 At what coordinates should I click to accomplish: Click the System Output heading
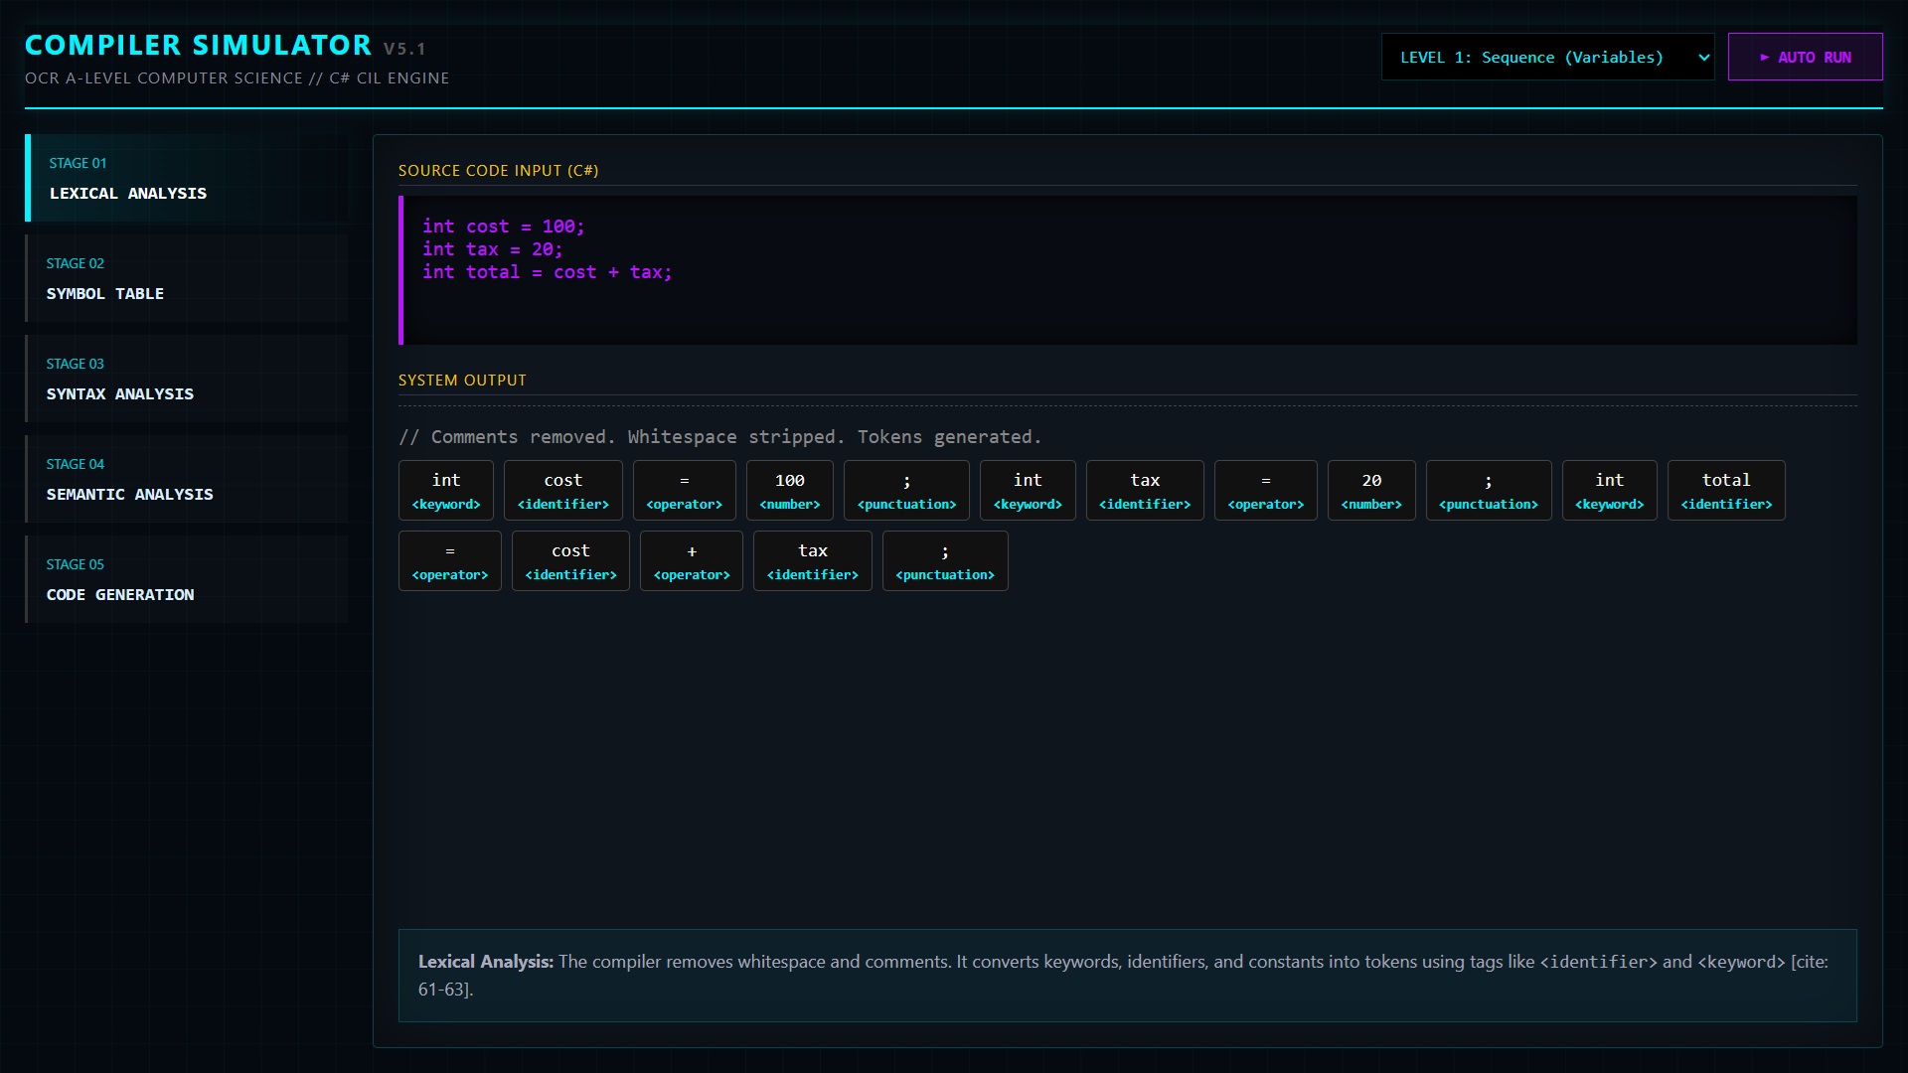(461, 379)
